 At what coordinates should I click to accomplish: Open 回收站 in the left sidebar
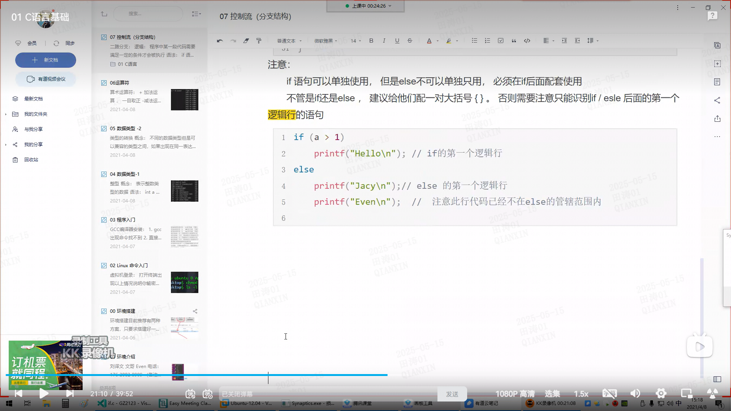31,160
